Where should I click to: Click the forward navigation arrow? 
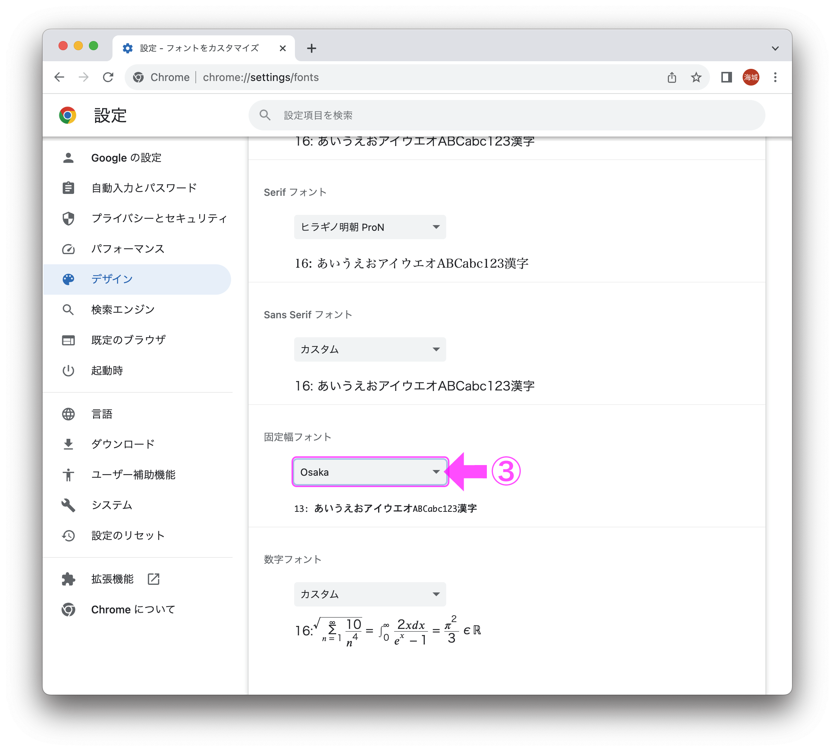(84, 77)
